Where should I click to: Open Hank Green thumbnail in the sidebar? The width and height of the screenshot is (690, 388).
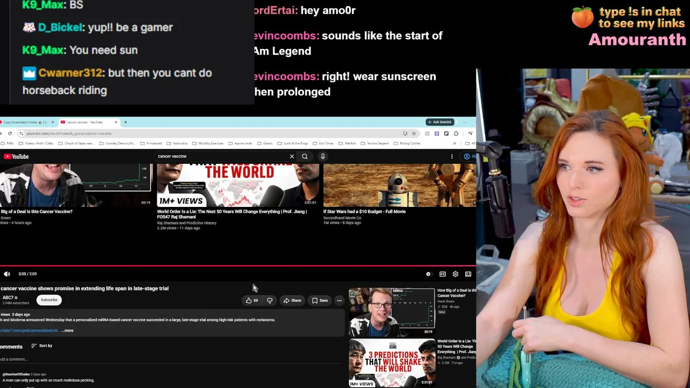(x=391, y=312)
